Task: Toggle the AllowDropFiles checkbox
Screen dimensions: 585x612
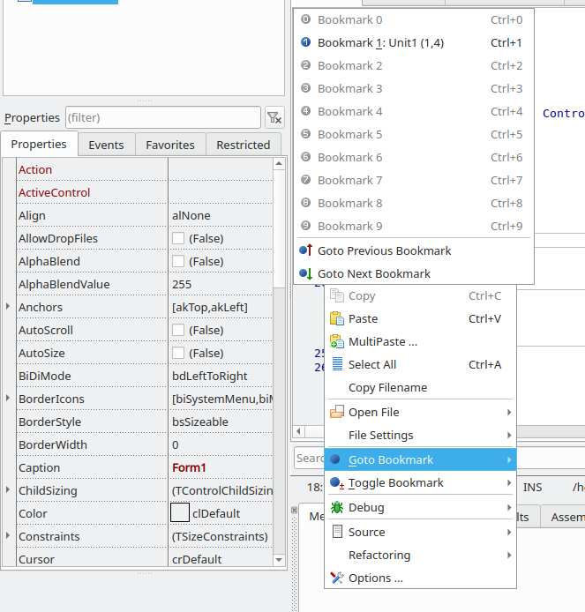Action: (x=178, y=238)
